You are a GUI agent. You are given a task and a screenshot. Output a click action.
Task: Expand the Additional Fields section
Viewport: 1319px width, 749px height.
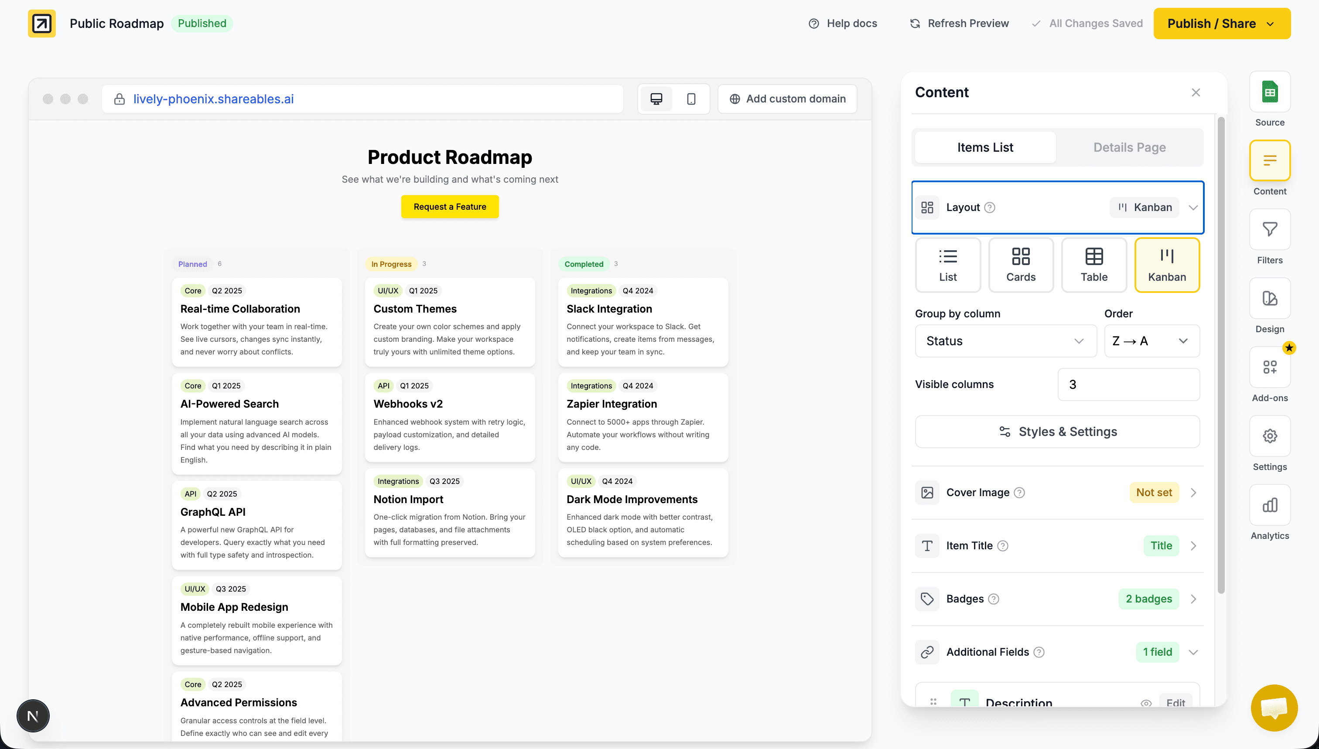click(1193, 652)
